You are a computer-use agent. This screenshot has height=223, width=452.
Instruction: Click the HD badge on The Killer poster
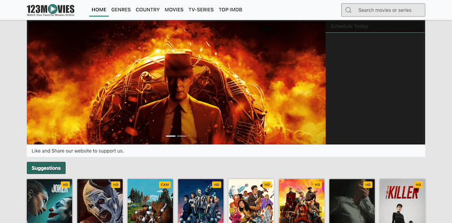(x=418, y=185)
